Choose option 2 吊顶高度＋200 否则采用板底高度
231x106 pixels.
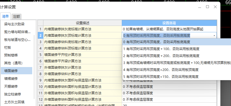click(x=177, y=56)
